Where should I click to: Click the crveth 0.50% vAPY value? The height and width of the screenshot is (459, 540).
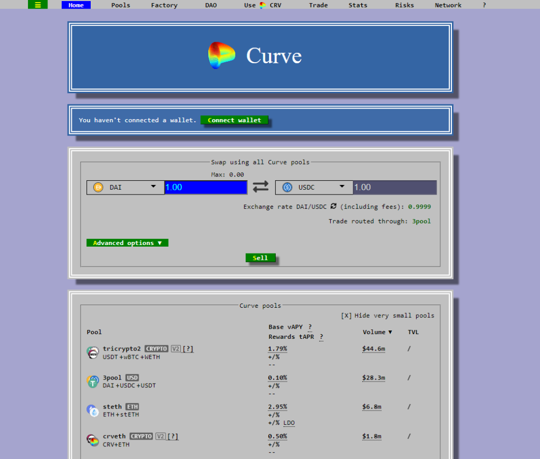click(277, 436)
